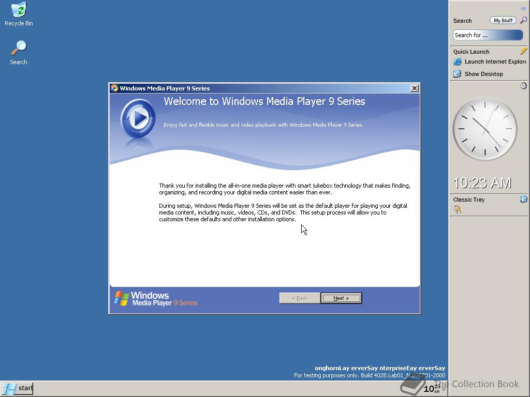The width and height of the screenshot is (530, 397).
Task: Click the Internet Explorer icon in Quick Launch
Action: (458, 62)
